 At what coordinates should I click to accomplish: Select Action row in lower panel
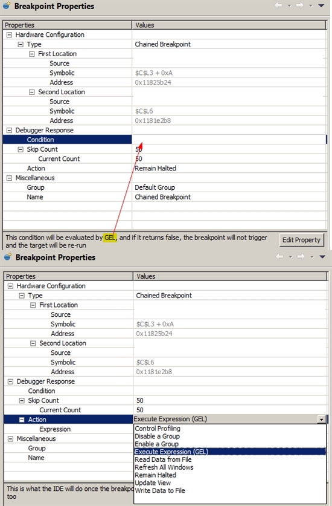pos(69,420)
